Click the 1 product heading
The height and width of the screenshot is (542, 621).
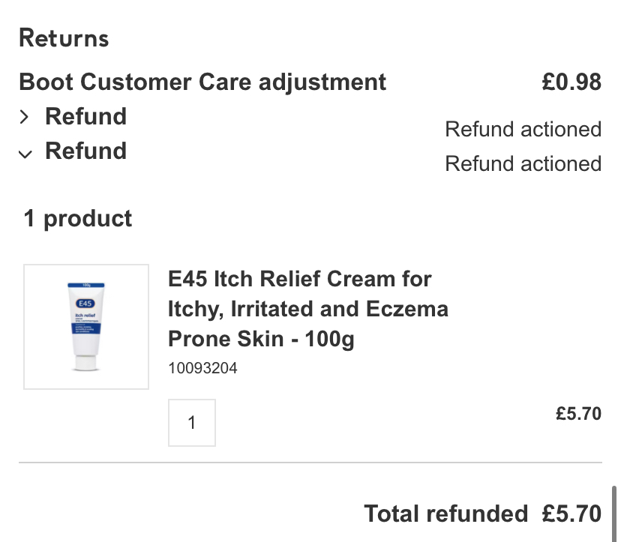tap(78, 219)
